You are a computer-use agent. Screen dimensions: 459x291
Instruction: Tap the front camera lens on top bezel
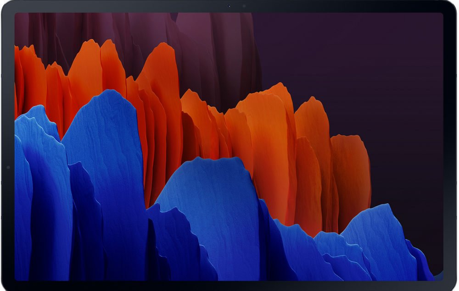tap(229, 6)
